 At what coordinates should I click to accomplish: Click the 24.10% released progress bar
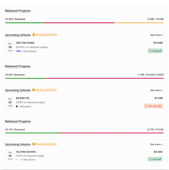coord(84,78)
